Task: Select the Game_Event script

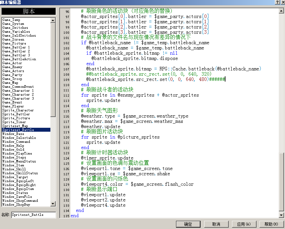Action: 12,102
